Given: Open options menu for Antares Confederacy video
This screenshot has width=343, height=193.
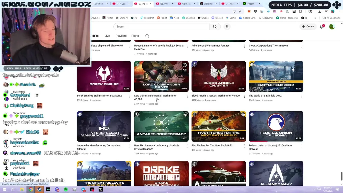Looking at the screenshot, I should tap(187, 146).
